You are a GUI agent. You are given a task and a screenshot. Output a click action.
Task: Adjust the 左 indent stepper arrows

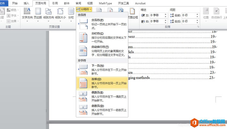click(x=166, y=15)
